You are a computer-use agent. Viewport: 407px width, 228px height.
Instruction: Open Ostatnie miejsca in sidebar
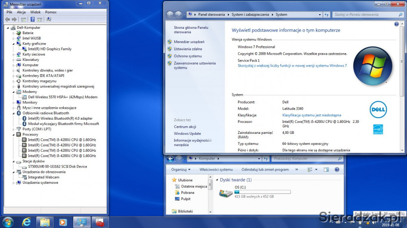coord(194,187)
